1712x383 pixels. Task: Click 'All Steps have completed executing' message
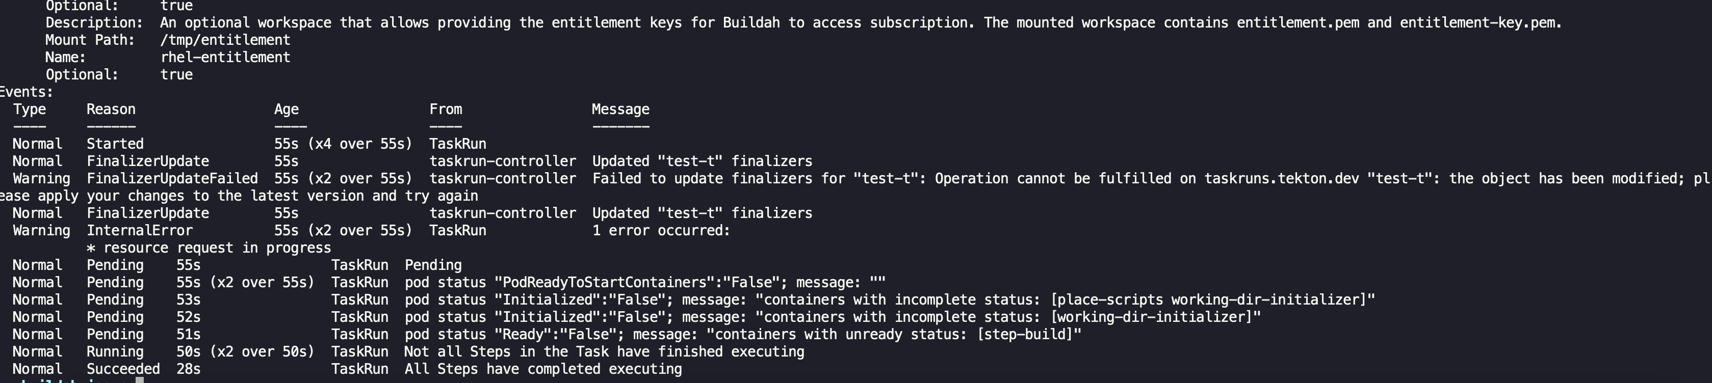point(543,369)
